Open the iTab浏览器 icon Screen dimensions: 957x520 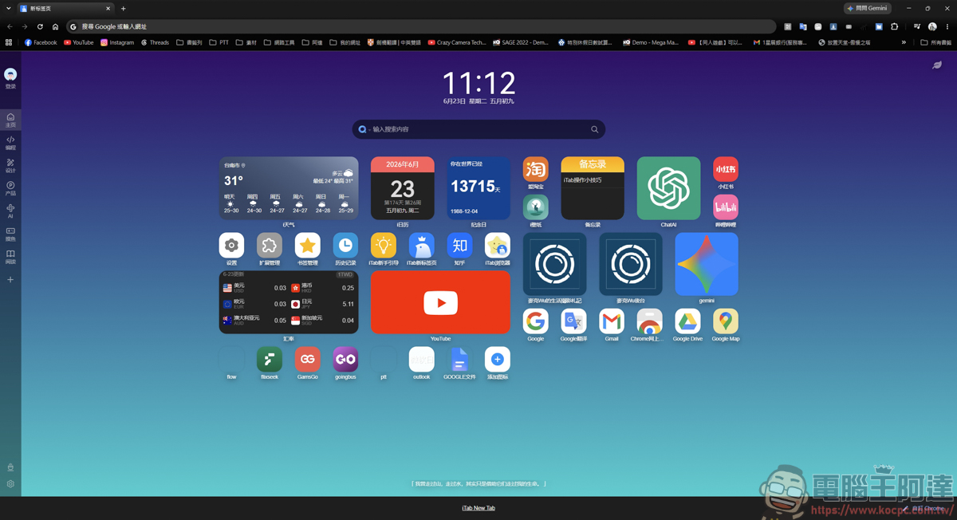(498, 246)
